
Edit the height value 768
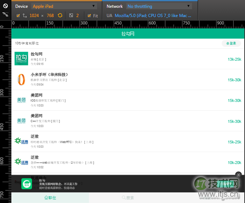50,16
